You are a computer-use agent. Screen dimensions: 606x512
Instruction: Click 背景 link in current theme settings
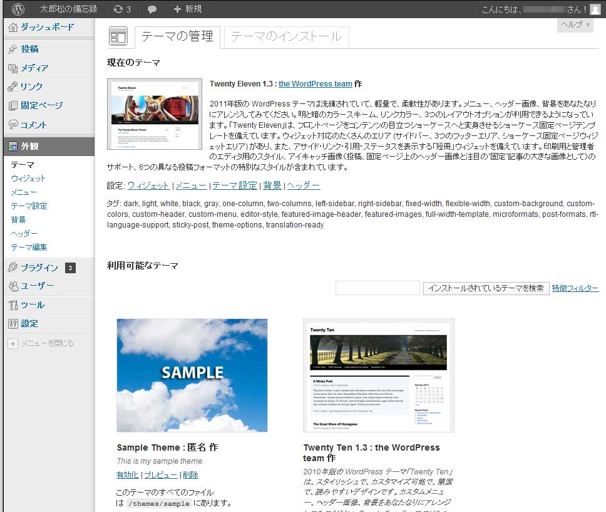(272, 185)
